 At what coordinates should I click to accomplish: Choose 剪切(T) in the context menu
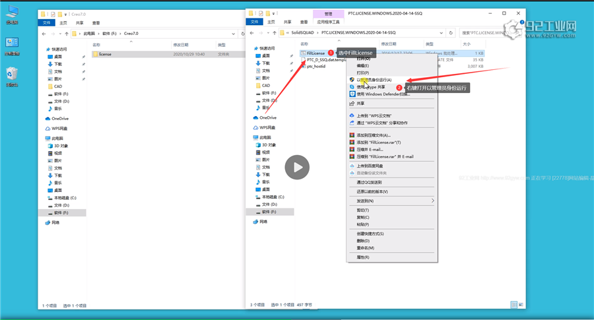[x=362, y=210]
